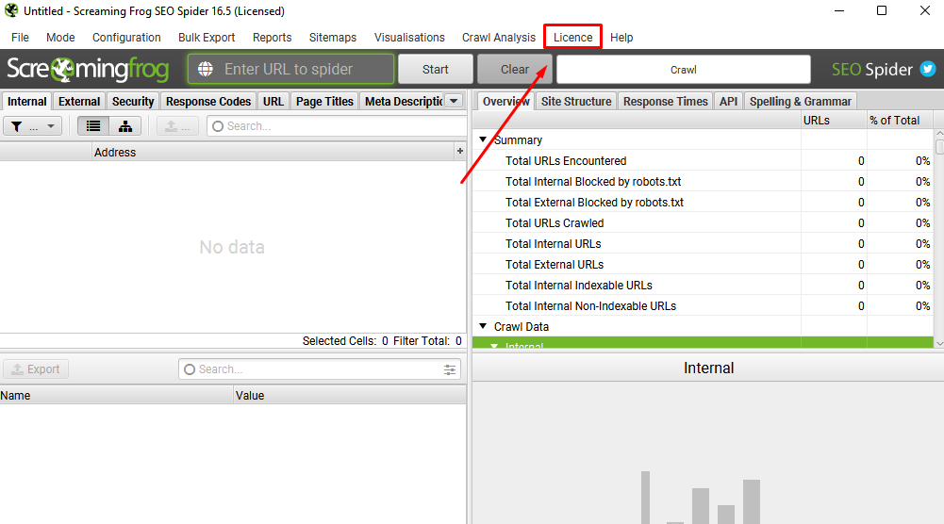Maximize the Screaming Frog window
The image size is (944, 524).
point(882,10)
